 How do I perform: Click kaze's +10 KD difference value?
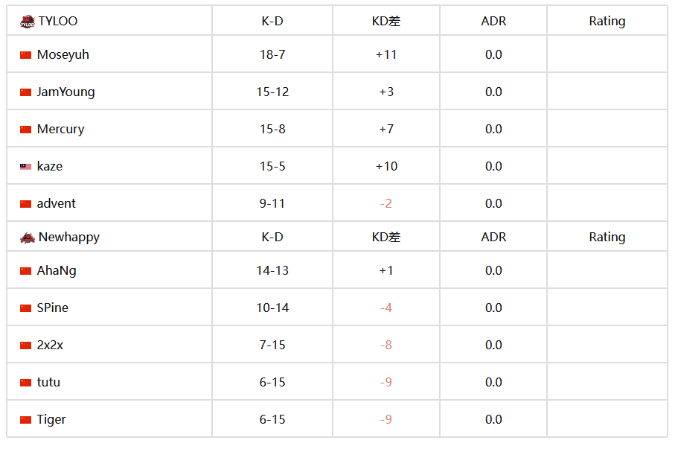click(x=386, y=166)
